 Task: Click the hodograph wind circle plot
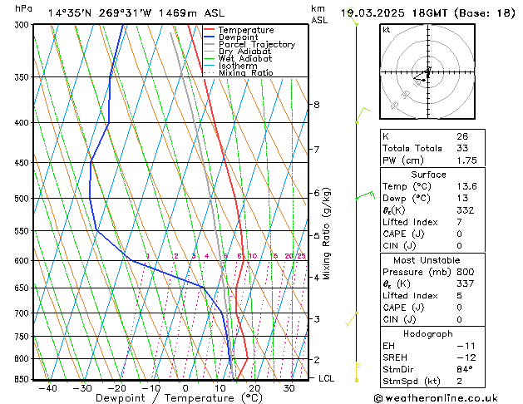pos(427,71)
